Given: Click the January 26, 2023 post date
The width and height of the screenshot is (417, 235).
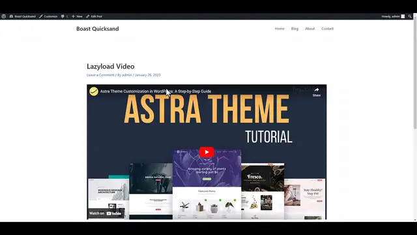Looking at the screenshot, I should tap(148, 75).
